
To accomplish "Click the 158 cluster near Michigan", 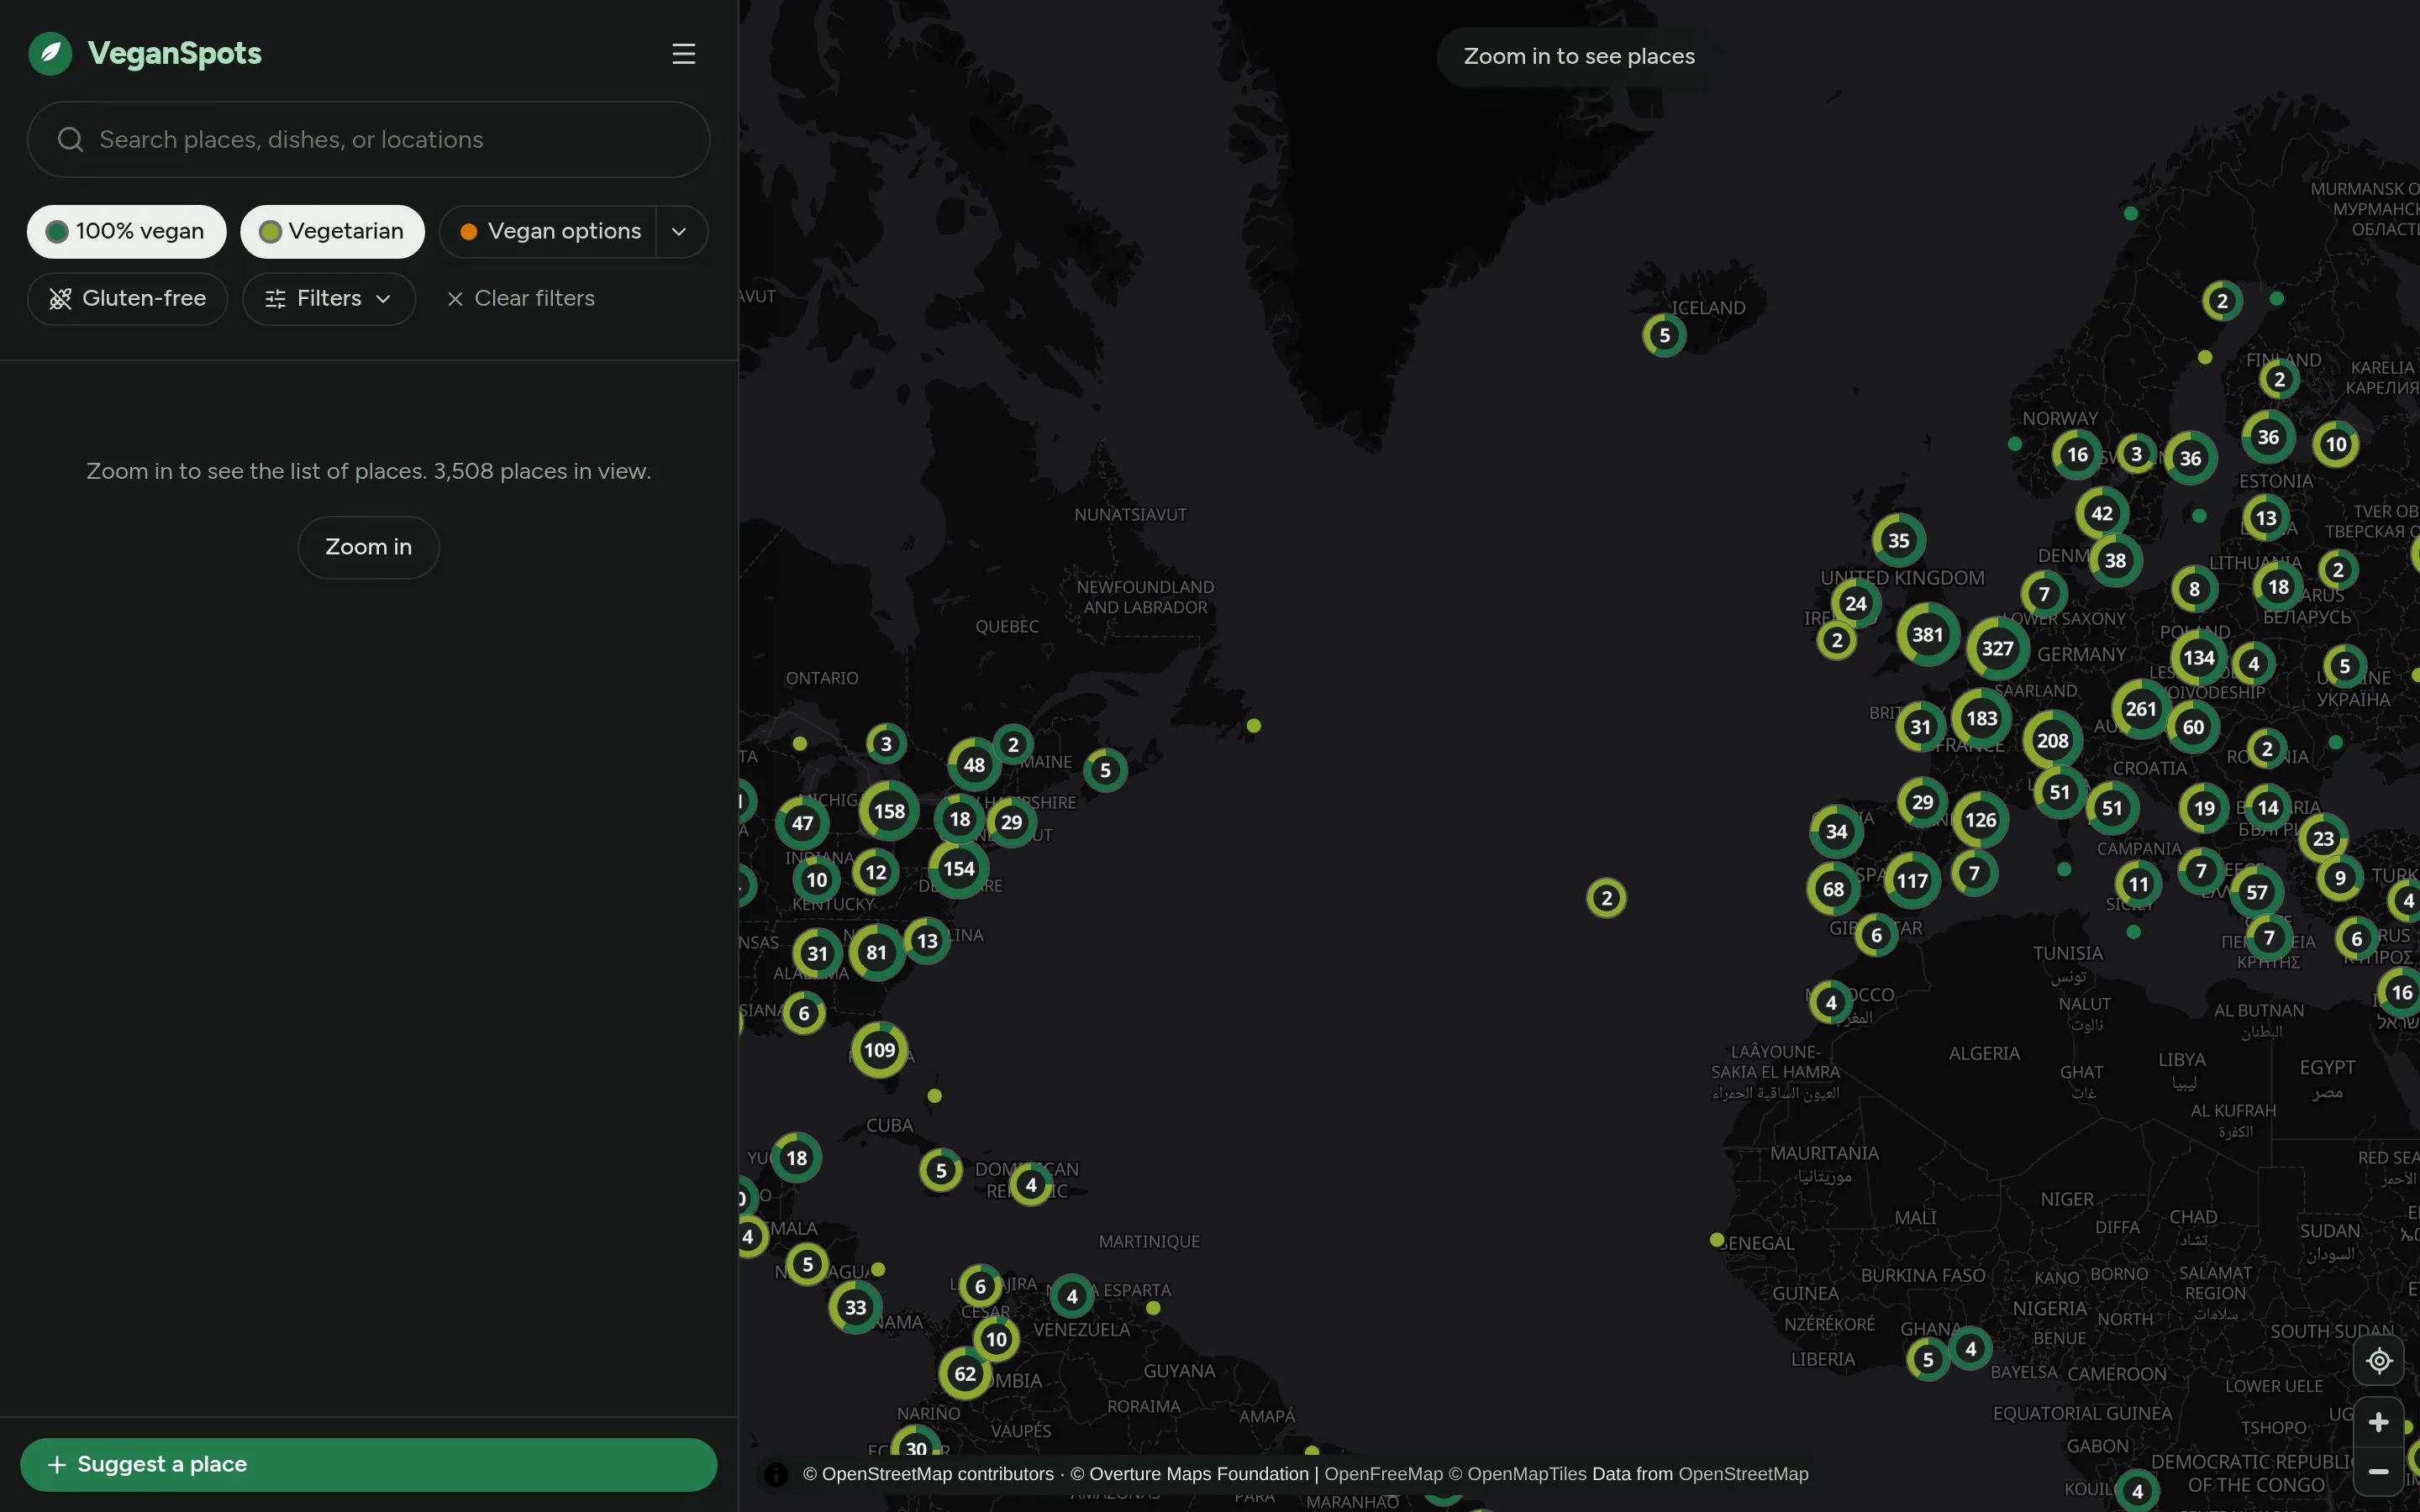I will tap(889, 811).
